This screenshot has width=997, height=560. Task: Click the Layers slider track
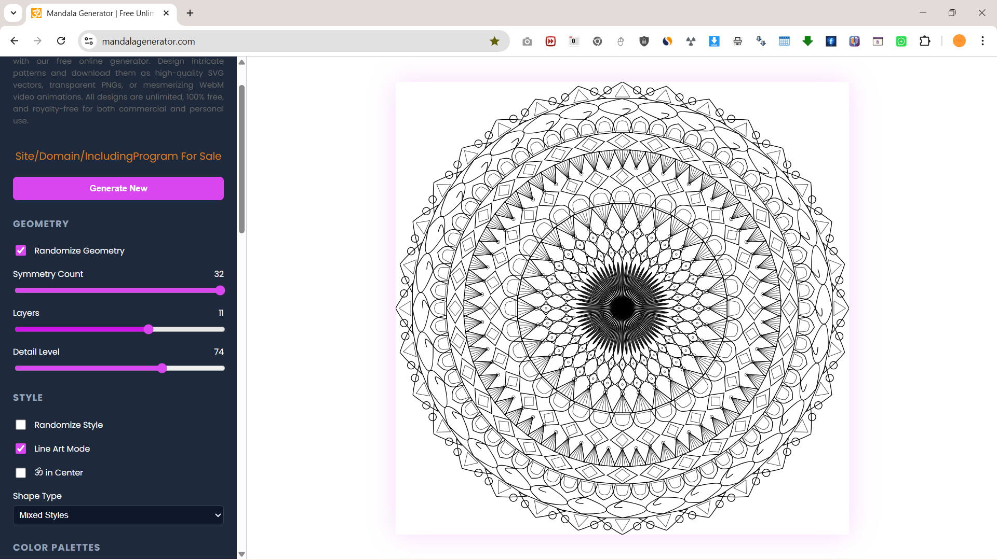pyautogui.click(x=187, y=329)
